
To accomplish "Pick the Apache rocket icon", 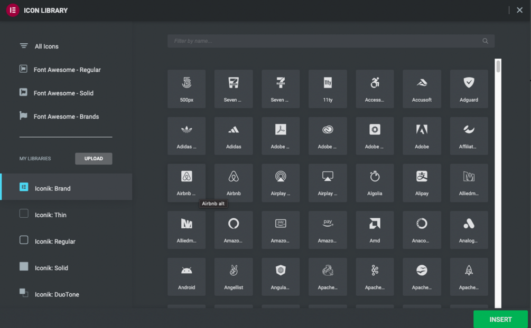I will [x=469, y=277].
